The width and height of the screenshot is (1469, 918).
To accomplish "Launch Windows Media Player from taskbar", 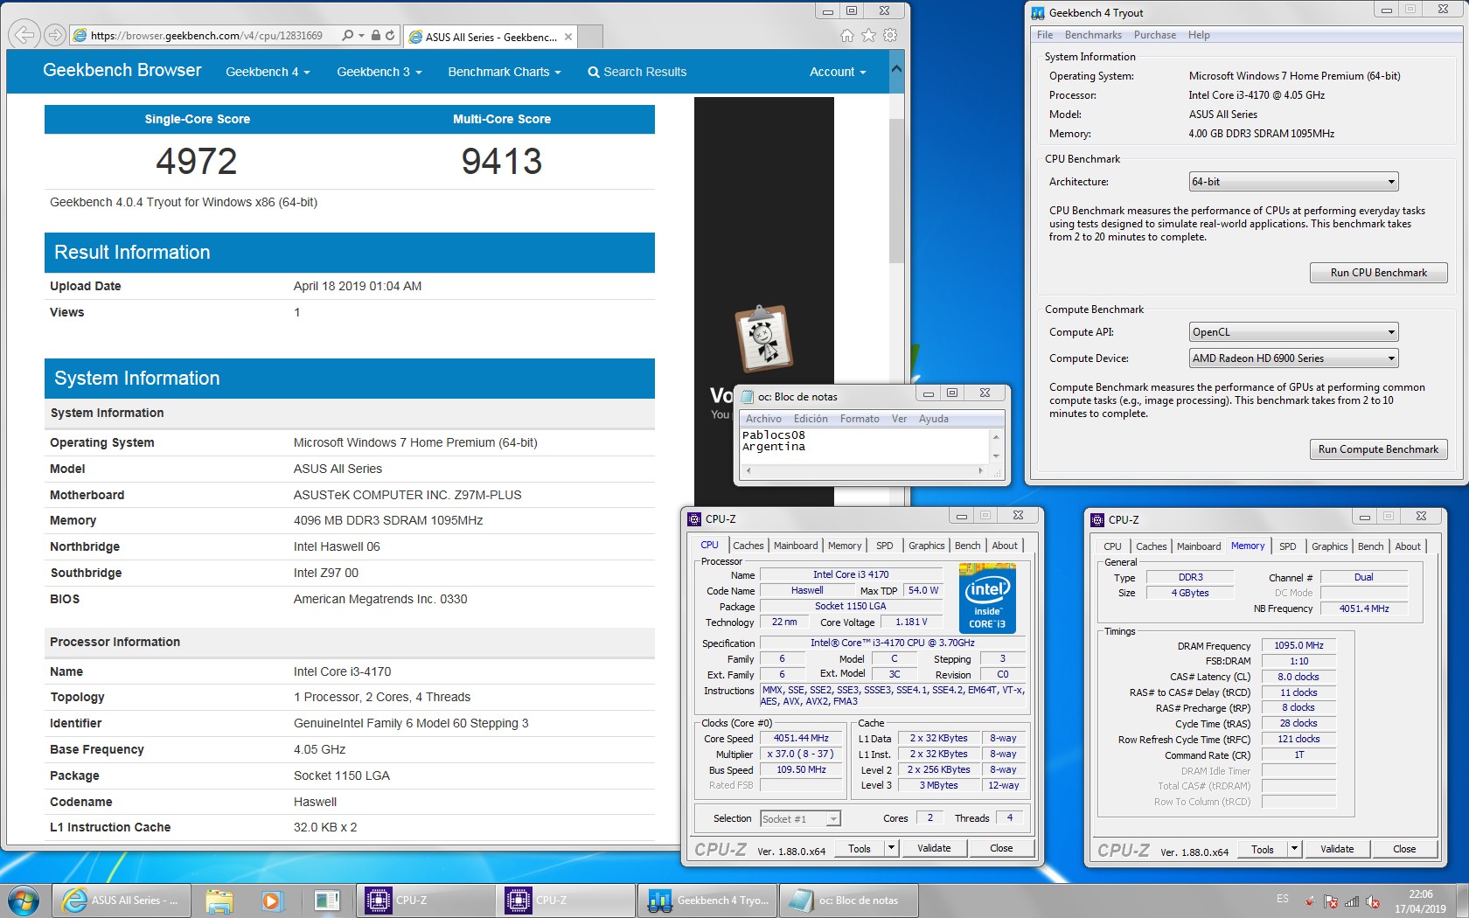I will coord(272,901).
